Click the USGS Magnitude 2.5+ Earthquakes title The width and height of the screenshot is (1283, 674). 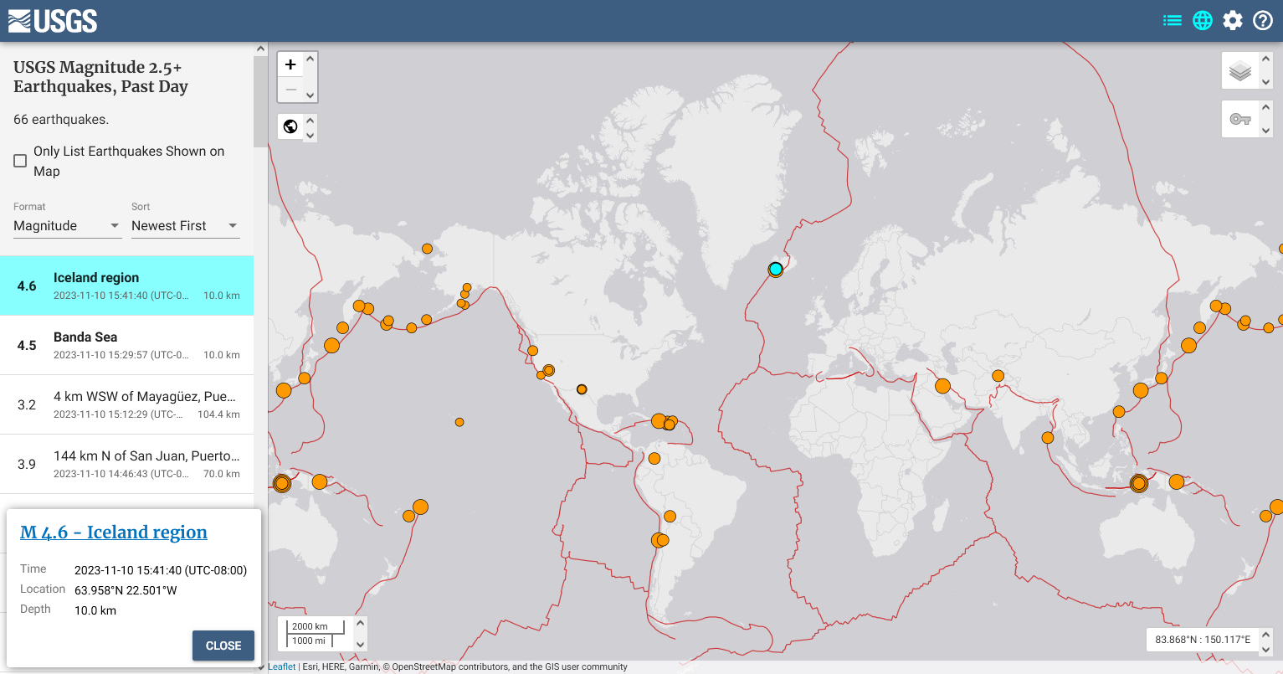[x=100, y=77]
